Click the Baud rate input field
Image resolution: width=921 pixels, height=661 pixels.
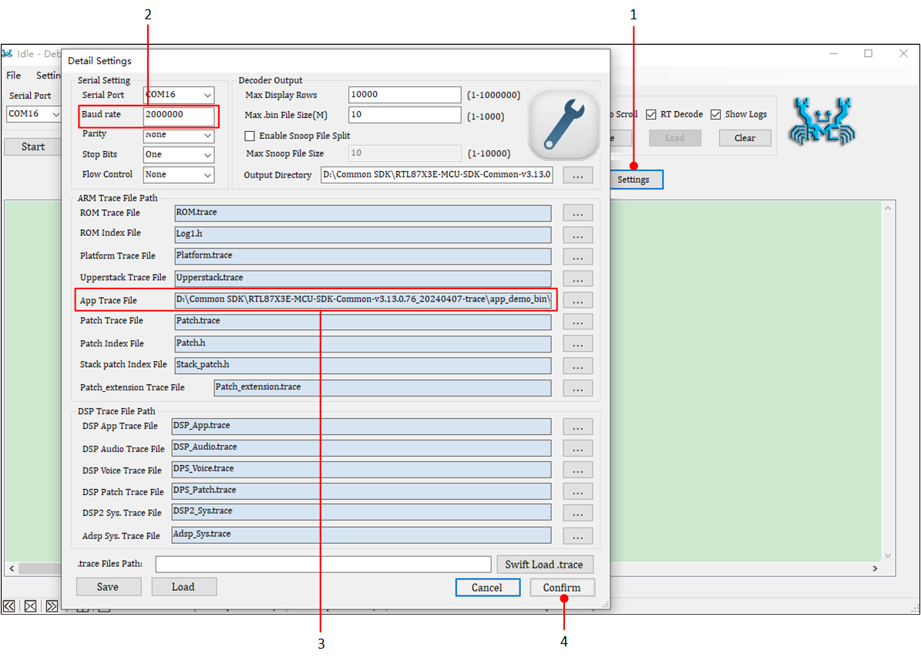pos(179,115)
